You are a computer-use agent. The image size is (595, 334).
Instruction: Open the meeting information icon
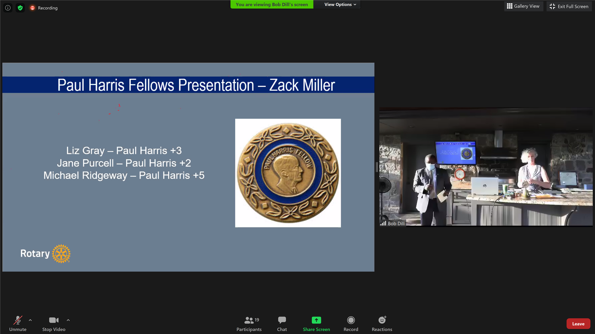pos(8,8)
